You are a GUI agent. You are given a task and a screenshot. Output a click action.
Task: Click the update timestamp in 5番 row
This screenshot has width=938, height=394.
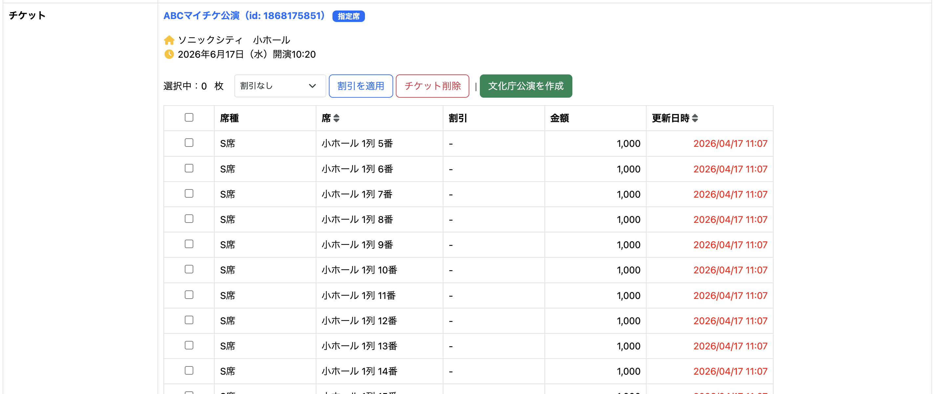tap(730, 144)
